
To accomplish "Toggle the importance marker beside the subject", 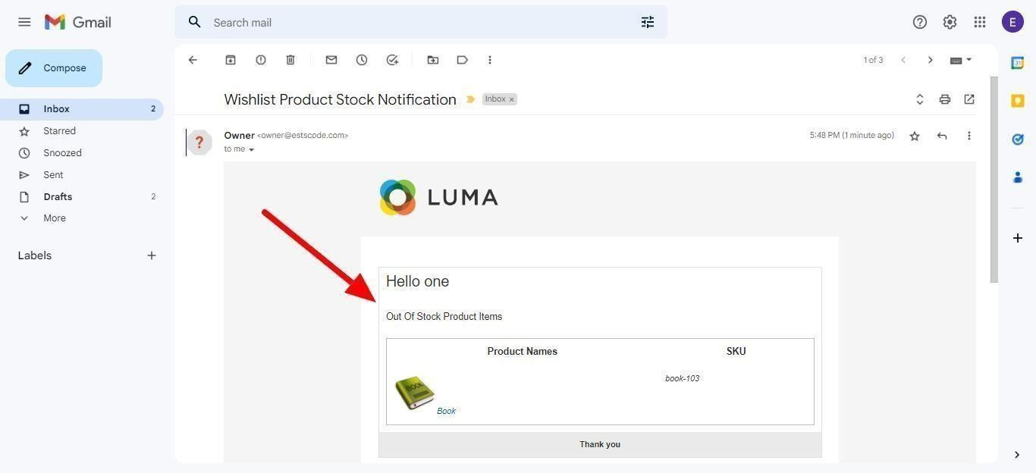I will coord(470,99).
